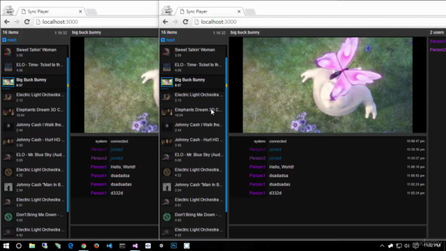The height and width of the screenshot is (251, 446).
Task: Click the next link in right window
Action: click(x=170, y=40)
